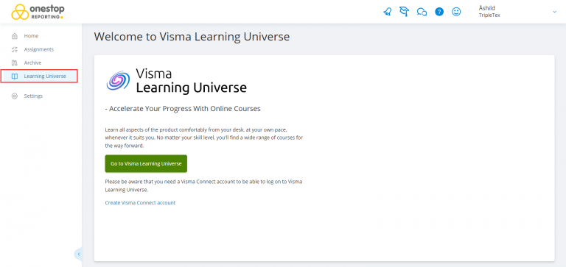Click the Visma Learning Universe galaxy logo
Screen dimensions: 566x267
pos(119,80)
